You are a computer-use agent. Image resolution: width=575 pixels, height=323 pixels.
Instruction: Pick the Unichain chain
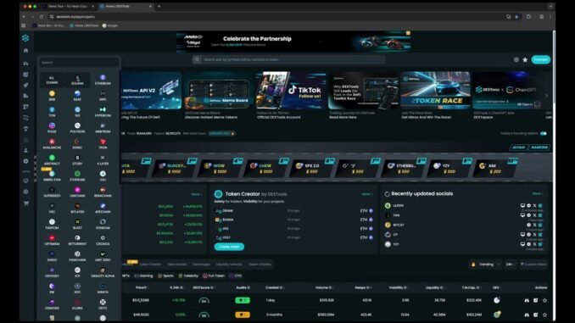[x=77, y=192]
